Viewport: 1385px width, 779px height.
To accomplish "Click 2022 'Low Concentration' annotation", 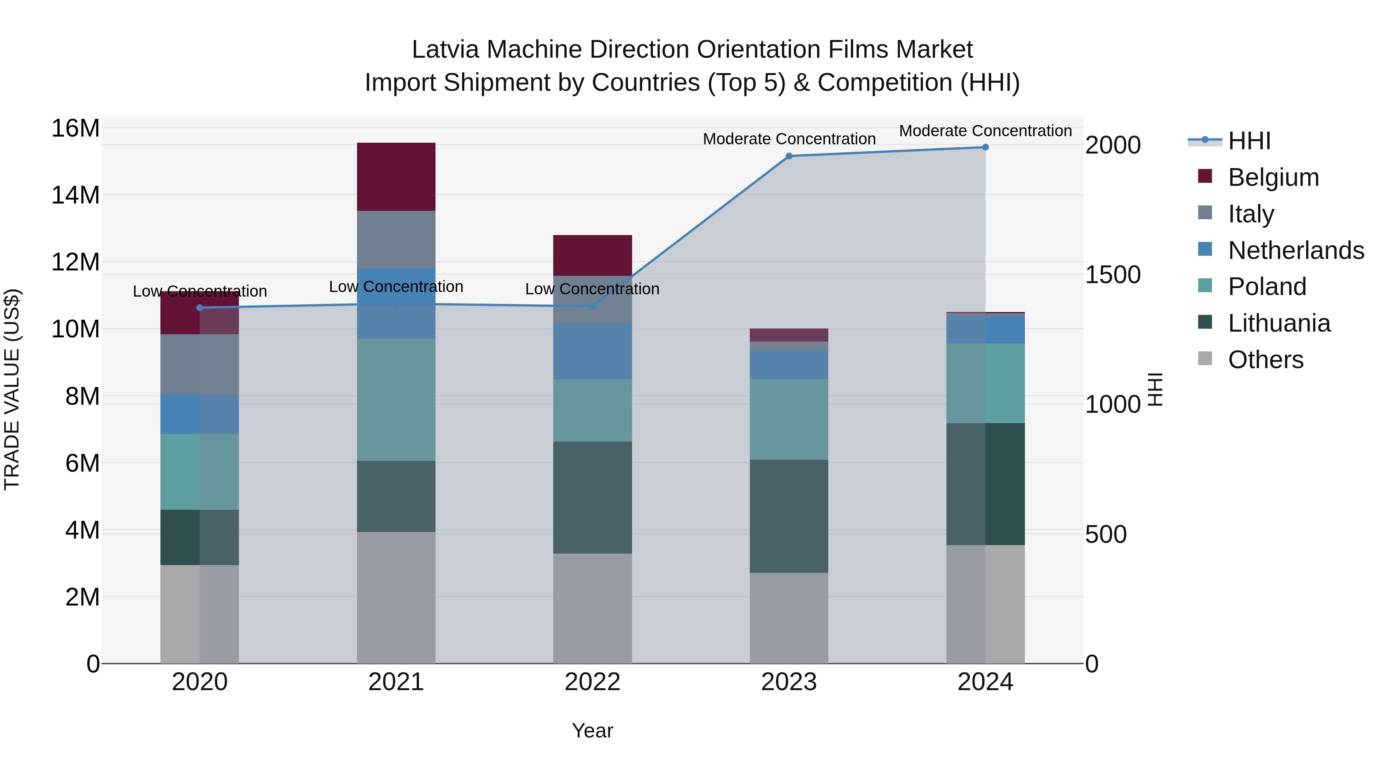I will [592, 289].
